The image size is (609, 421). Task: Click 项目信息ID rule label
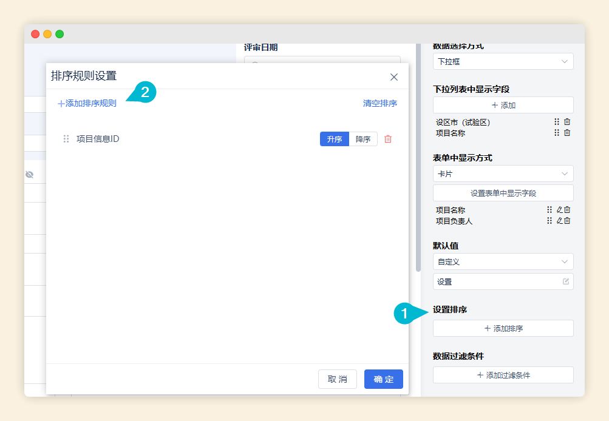tap(98, 139)
